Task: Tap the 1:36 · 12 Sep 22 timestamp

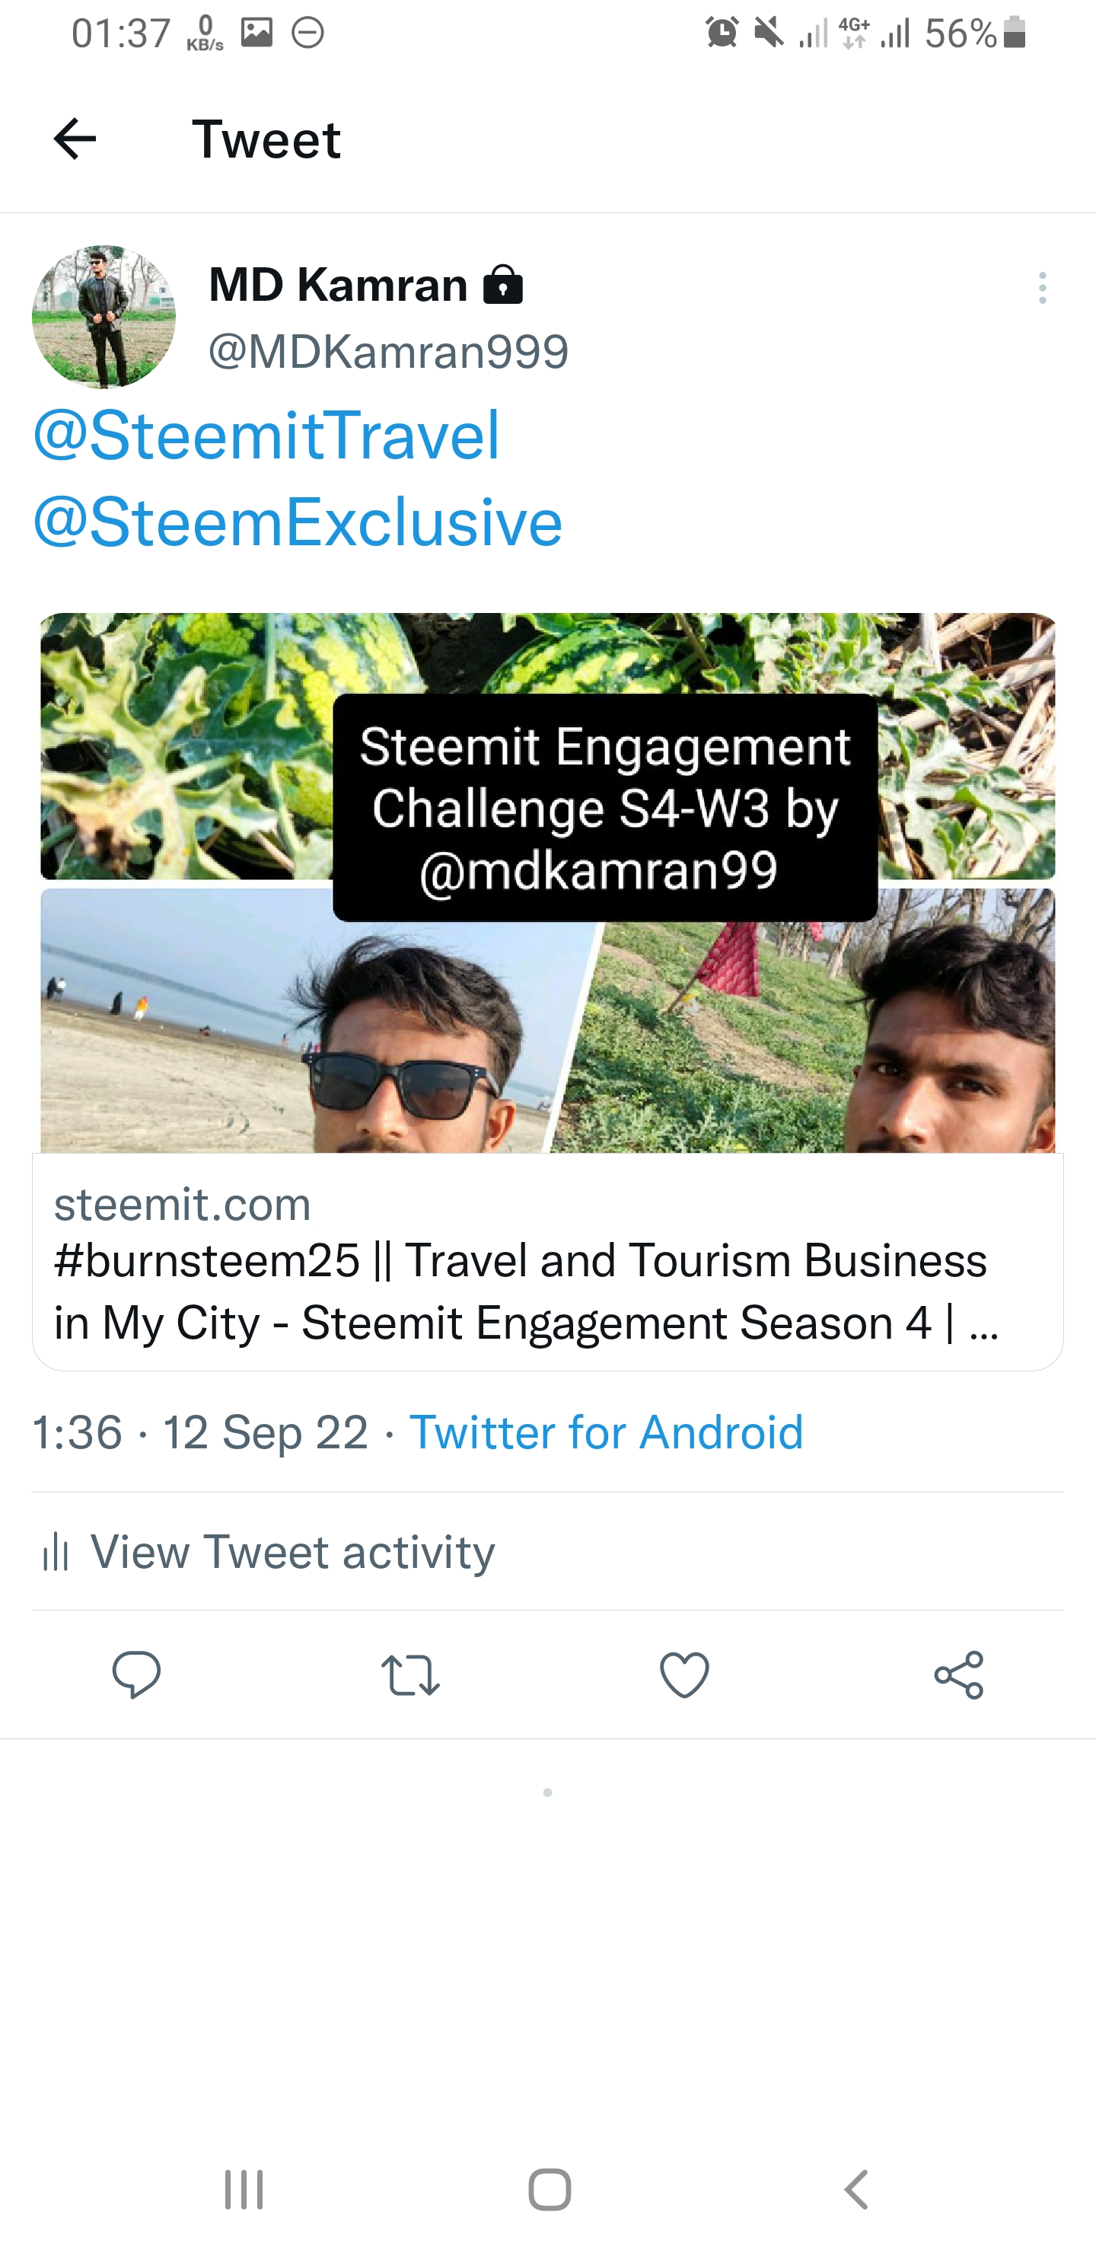Action: (x=200, y=1432)
